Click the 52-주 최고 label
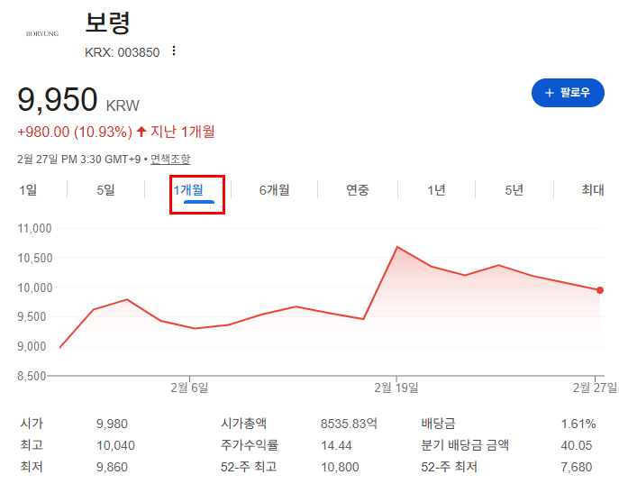Viewport: 619px width, 493px height. click(x=249, y=467)
